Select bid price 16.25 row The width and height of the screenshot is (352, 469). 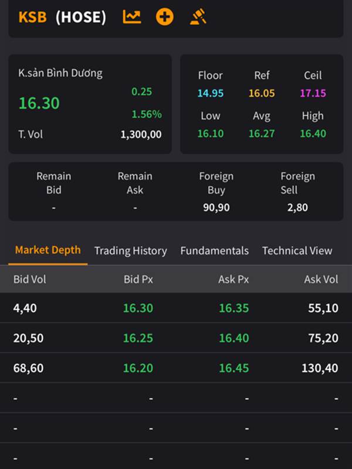click(138, 338)
